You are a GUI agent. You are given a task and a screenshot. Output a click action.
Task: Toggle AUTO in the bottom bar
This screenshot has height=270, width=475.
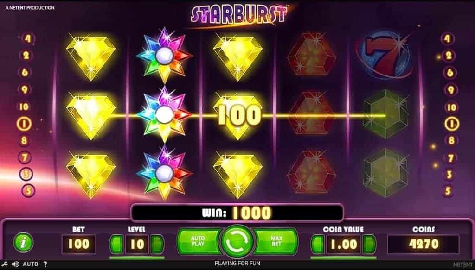tap(30, 264)
